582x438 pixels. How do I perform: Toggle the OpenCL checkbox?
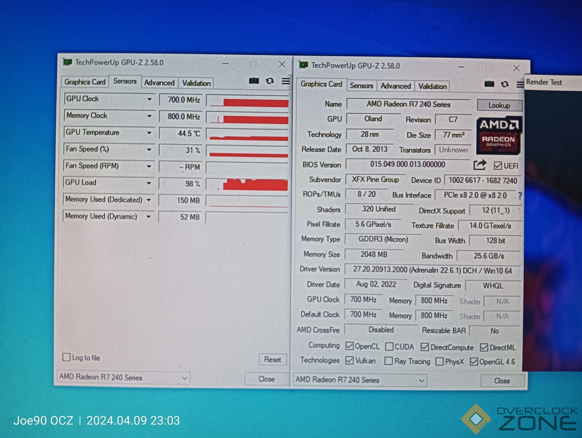point(349,346)
